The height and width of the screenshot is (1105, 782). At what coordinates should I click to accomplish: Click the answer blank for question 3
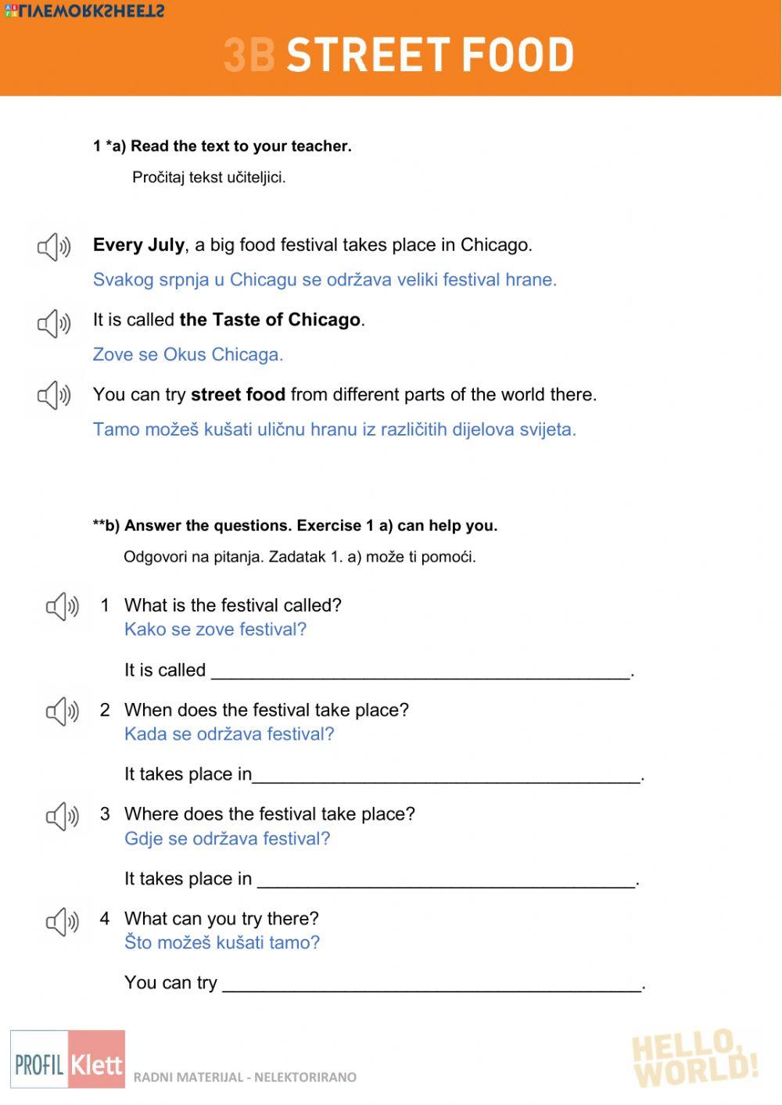click(446, 879)
